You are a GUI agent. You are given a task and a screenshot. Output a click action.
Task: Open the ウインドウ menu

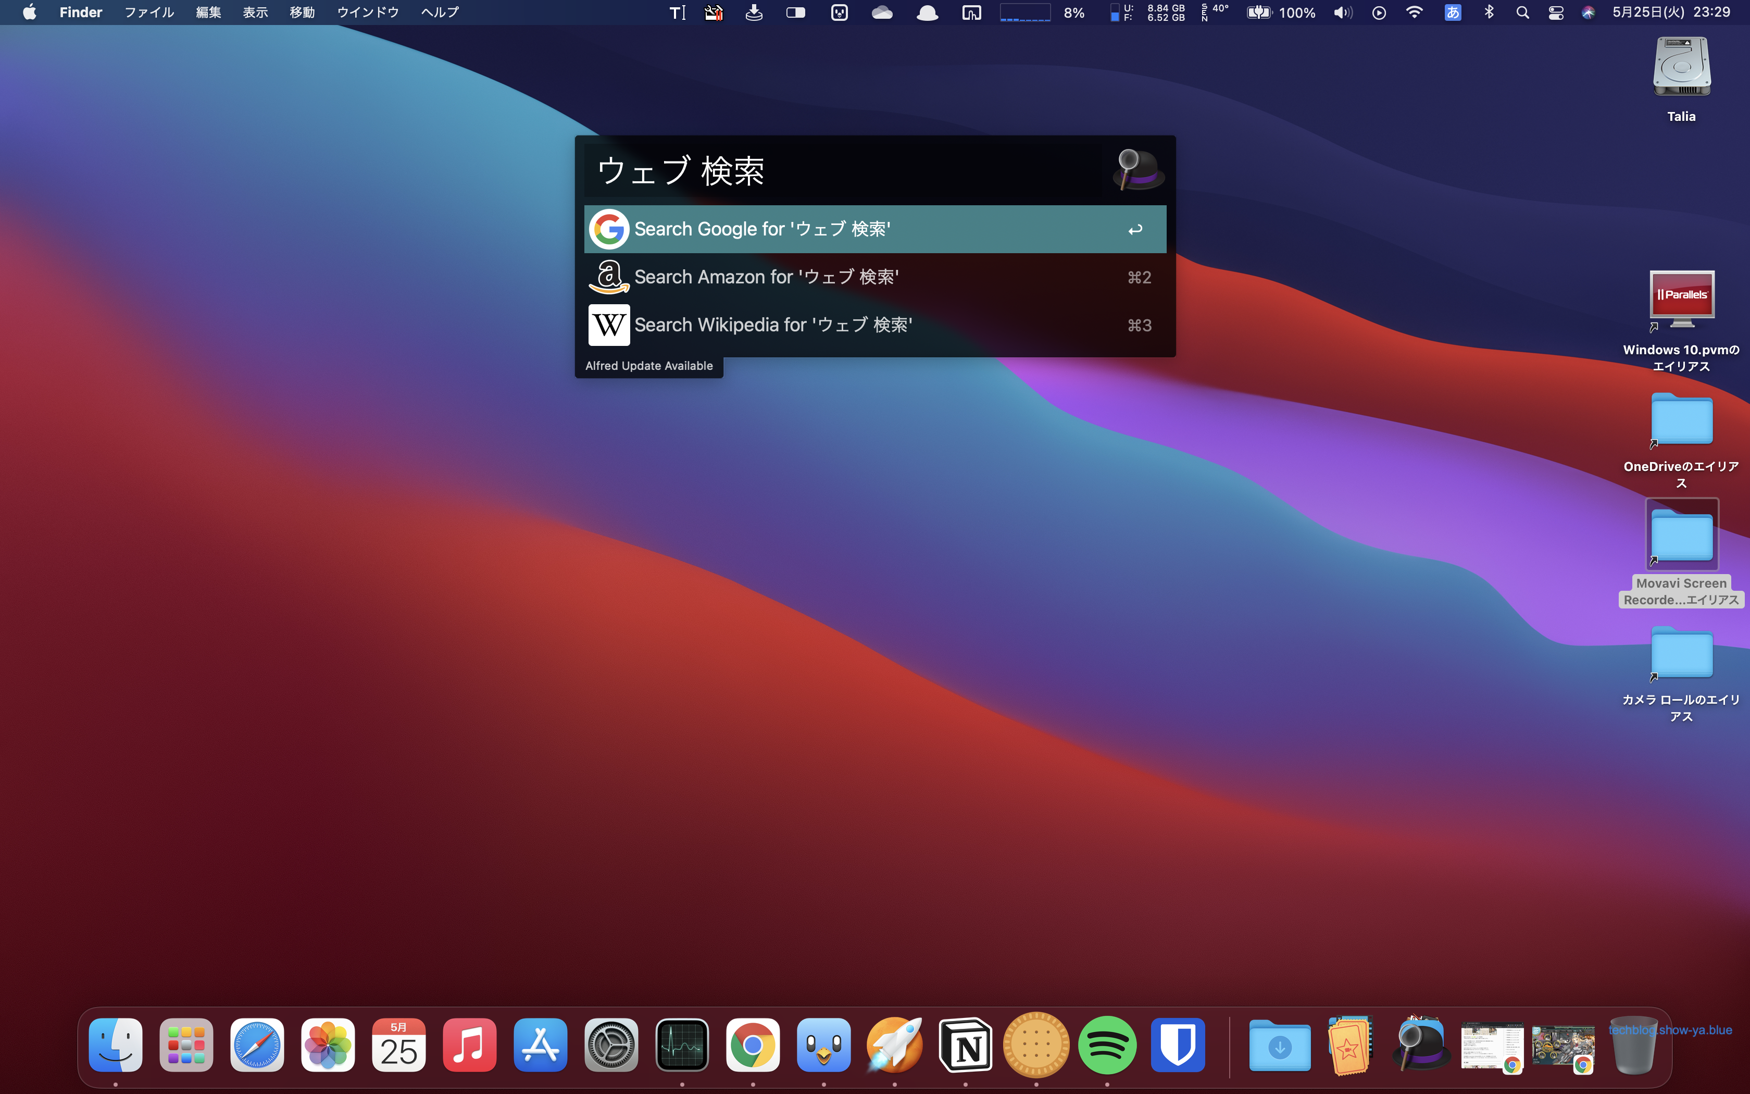pos(367,13)
